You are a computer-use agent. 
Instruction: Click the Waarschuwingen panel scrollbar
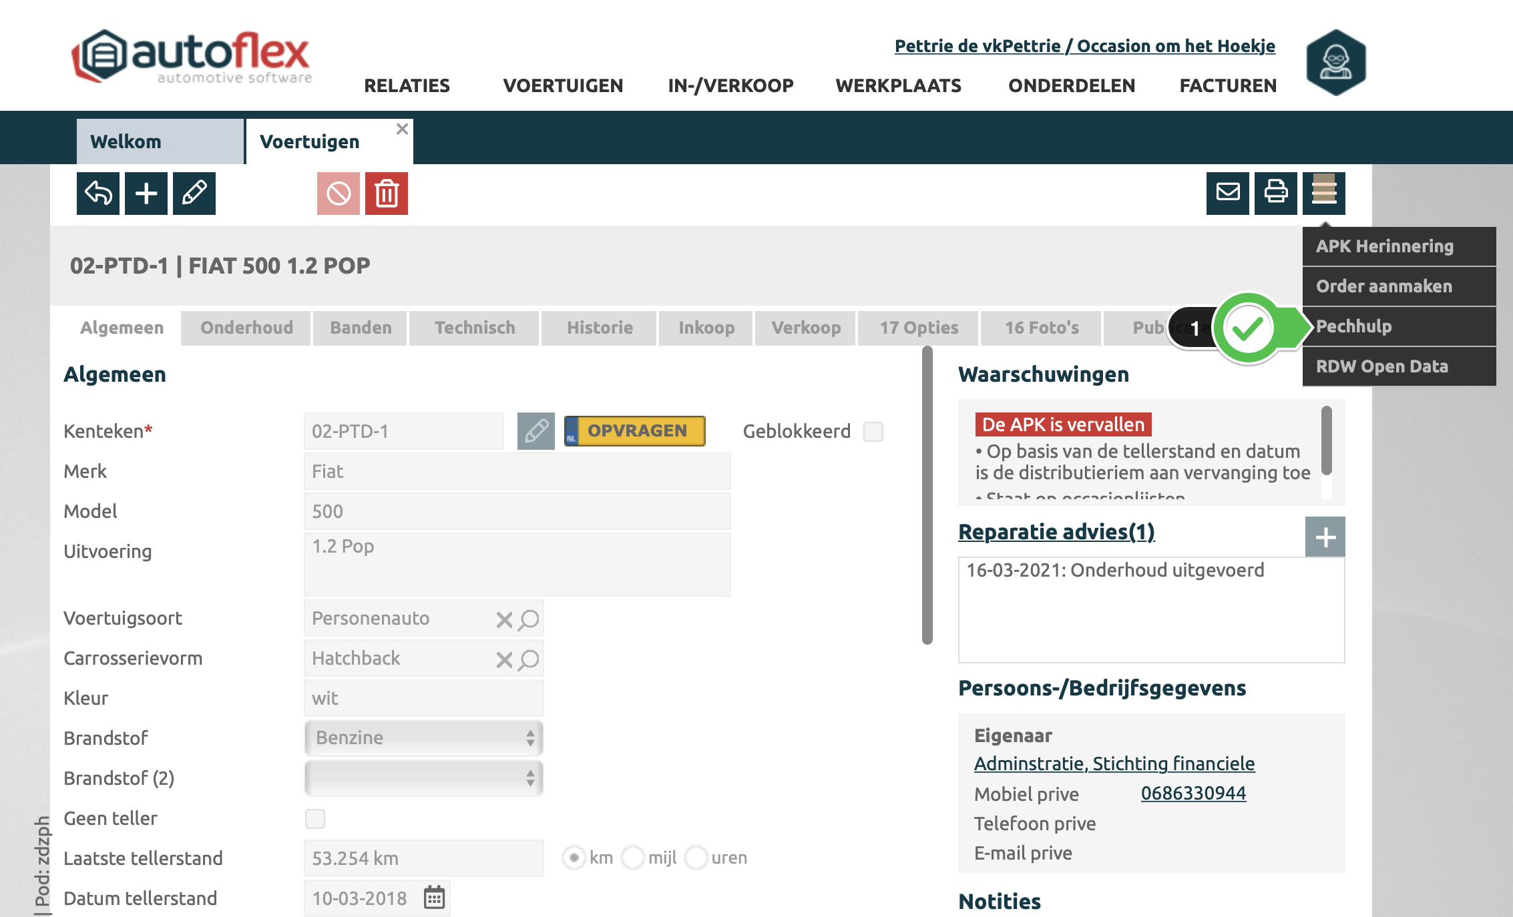1326,440
